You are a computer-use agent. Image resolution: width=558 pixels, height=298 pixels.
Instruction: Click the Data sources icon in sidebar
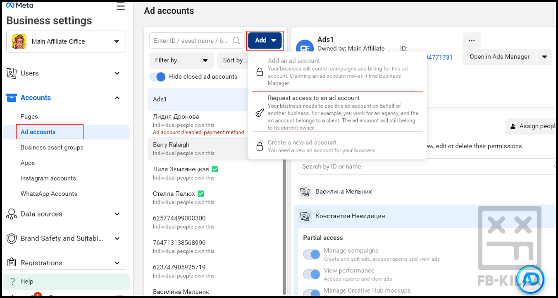(12, 214)
